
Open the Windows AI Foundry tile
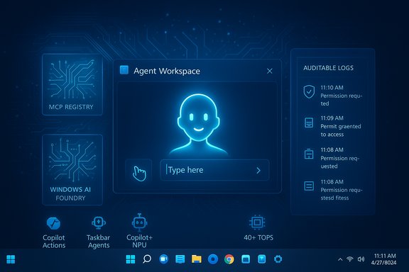point(72,170)
